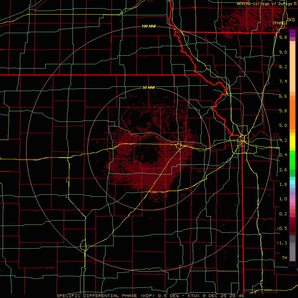Click the 9.8 color scale value

click(283, 37)
